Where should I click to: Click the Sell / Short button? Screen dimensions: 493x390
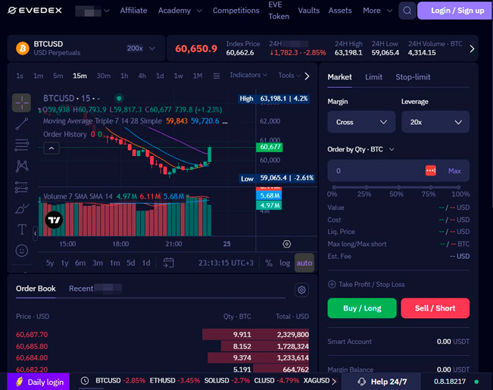click(435, 308)
